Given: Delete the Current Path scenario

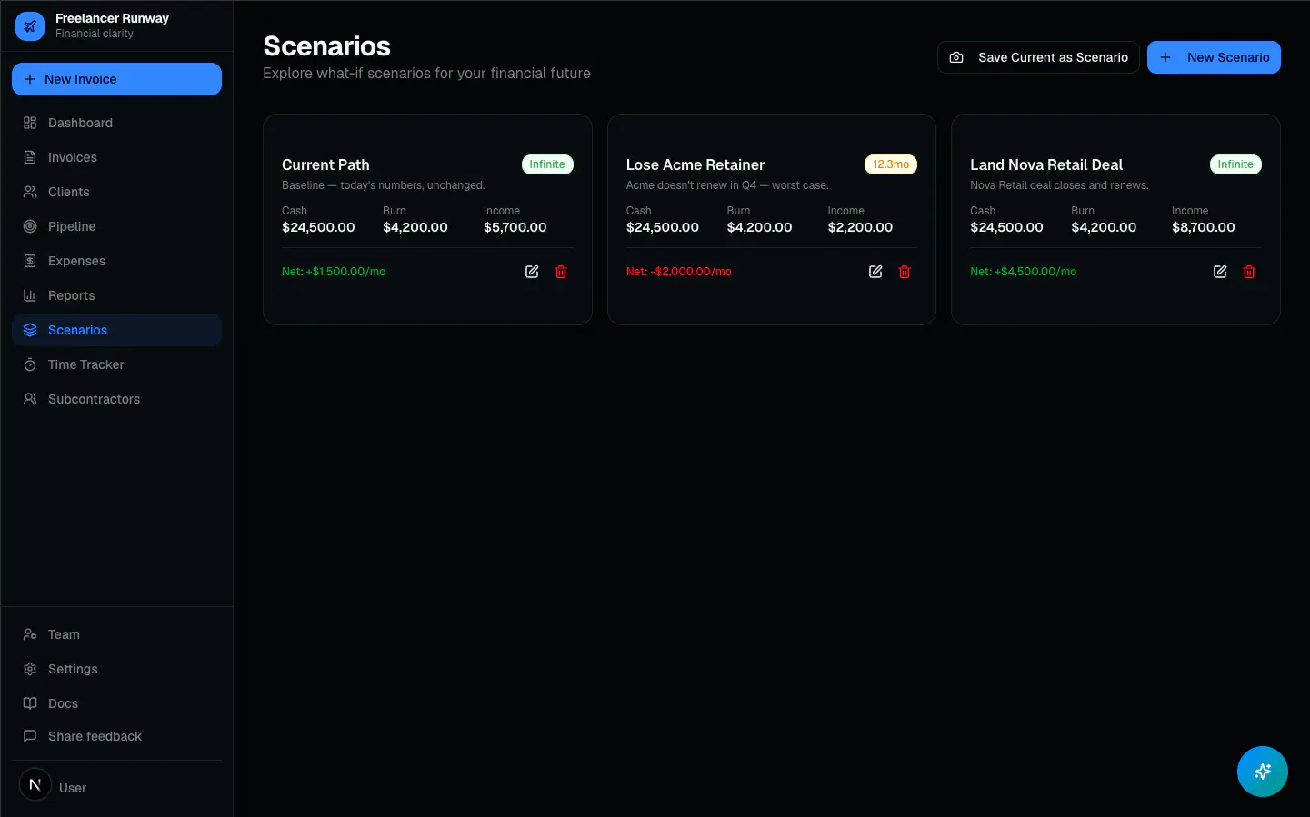Looking at the screenshot, I should pyautogui.click(x=561, y=272).
